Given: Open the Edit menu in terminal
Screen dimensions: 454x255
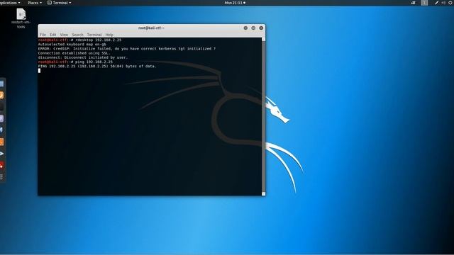Looking at the screenshot, I should pyautogui.click(x=53, y=35).
